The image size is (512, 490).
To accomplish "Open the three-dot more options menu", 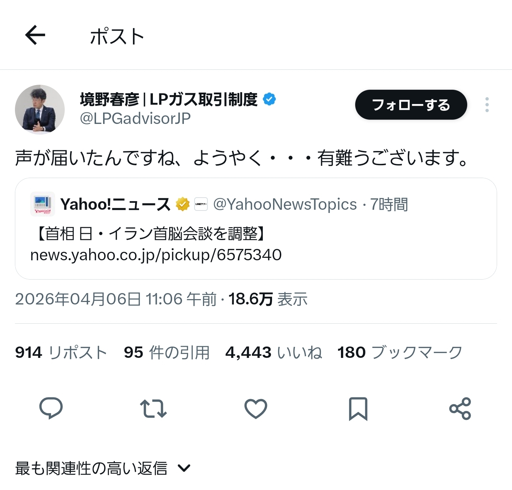I will 487,105.
